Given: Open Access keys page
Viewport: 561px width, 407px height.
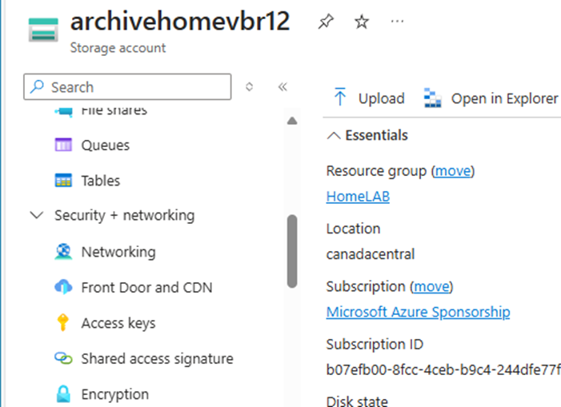Looking at the screenshot, I should point(118,323).
